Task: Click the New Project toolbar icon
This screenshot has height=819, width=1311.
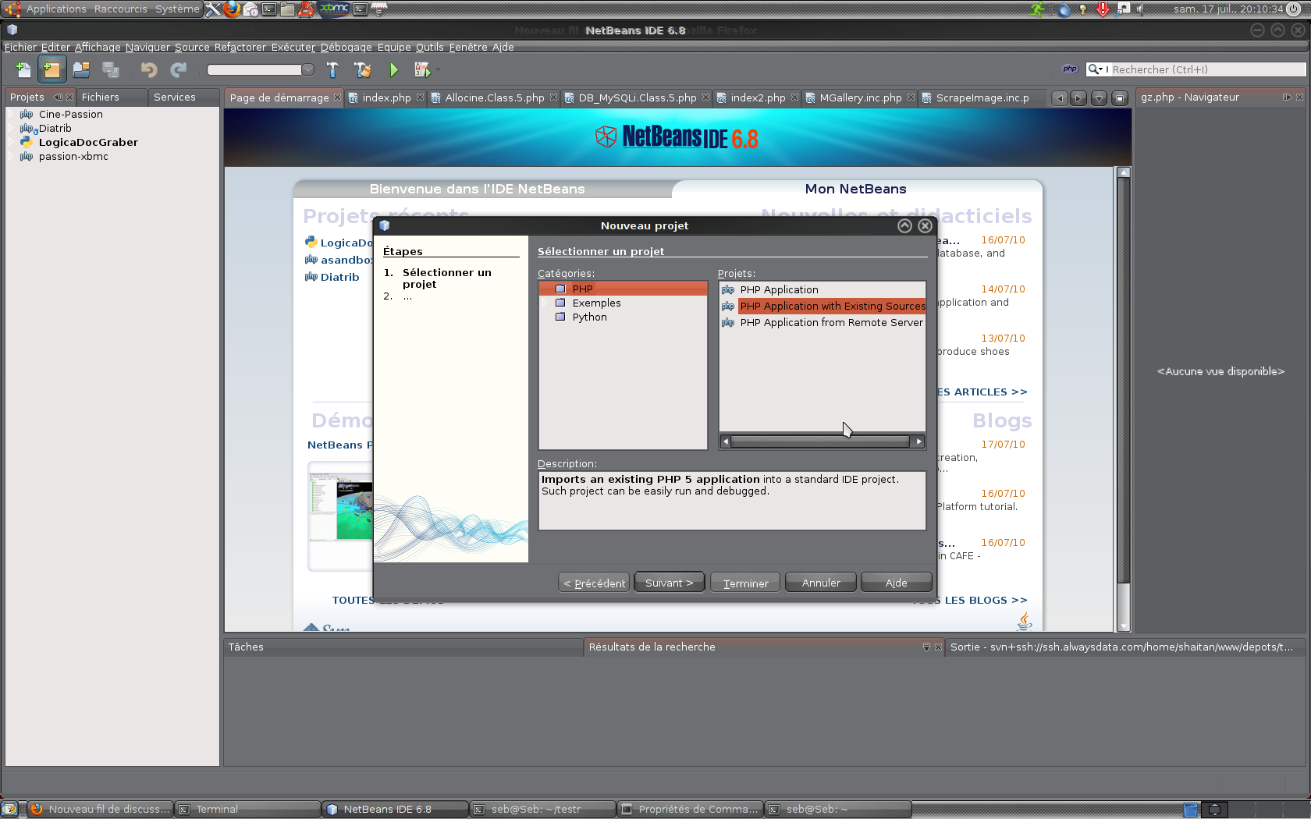Action: tap(52, 70)
